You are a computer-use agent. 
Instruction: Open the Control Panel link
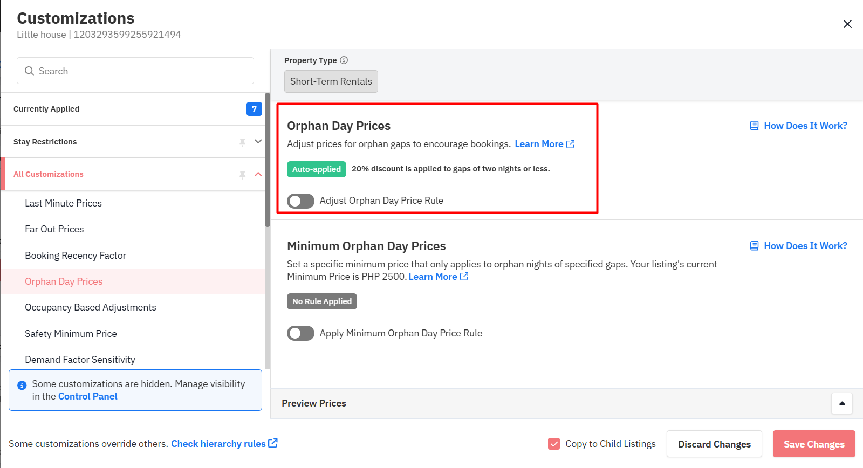pos(88,396)
